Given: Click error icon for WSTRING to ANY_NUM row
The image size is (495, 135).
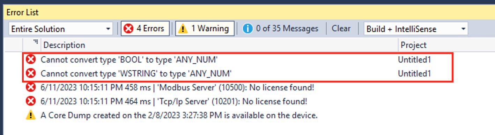Looking at the screenshot, I should (x=31, y=73).
